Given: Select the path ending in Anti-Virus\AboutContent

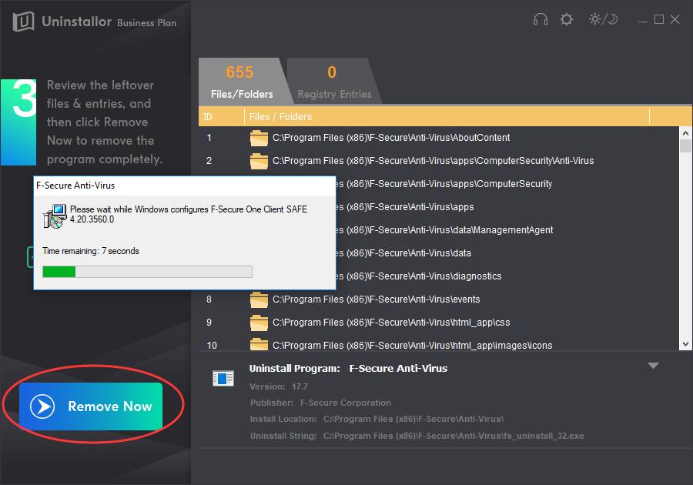Looking at the screenshot, I should point(391,138).
